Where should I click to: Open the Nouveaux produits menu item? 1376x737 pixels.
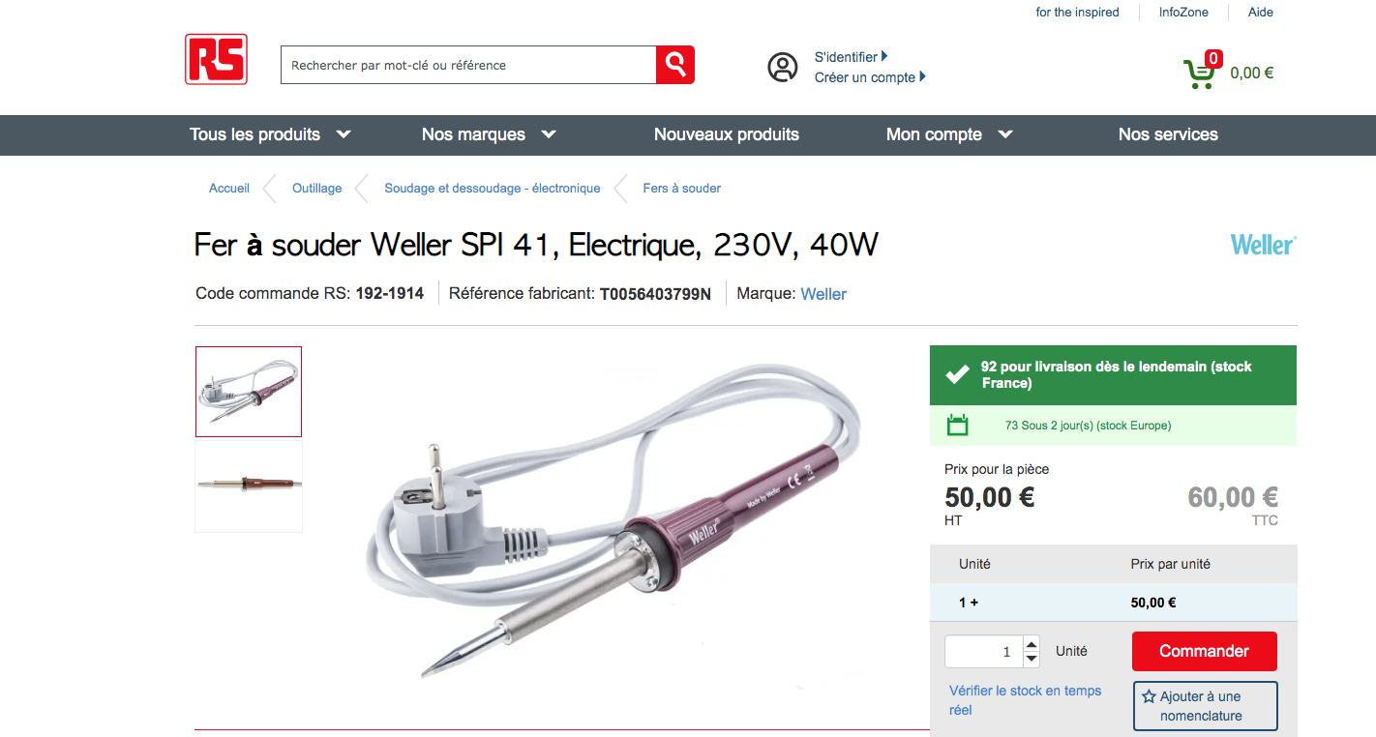click(x=727, y=134)
